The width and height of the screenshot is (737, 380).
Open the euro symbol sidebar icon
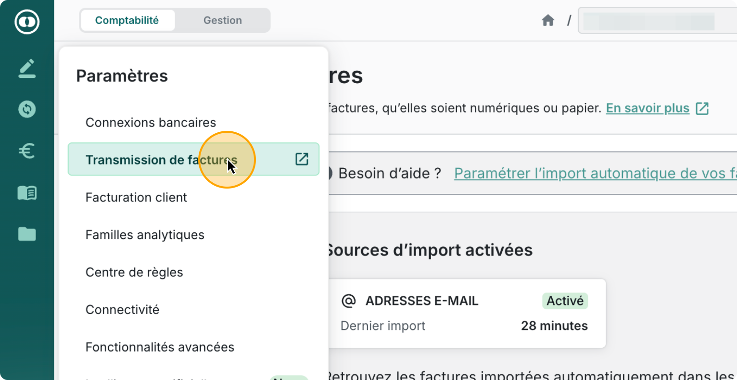(27, 151)
